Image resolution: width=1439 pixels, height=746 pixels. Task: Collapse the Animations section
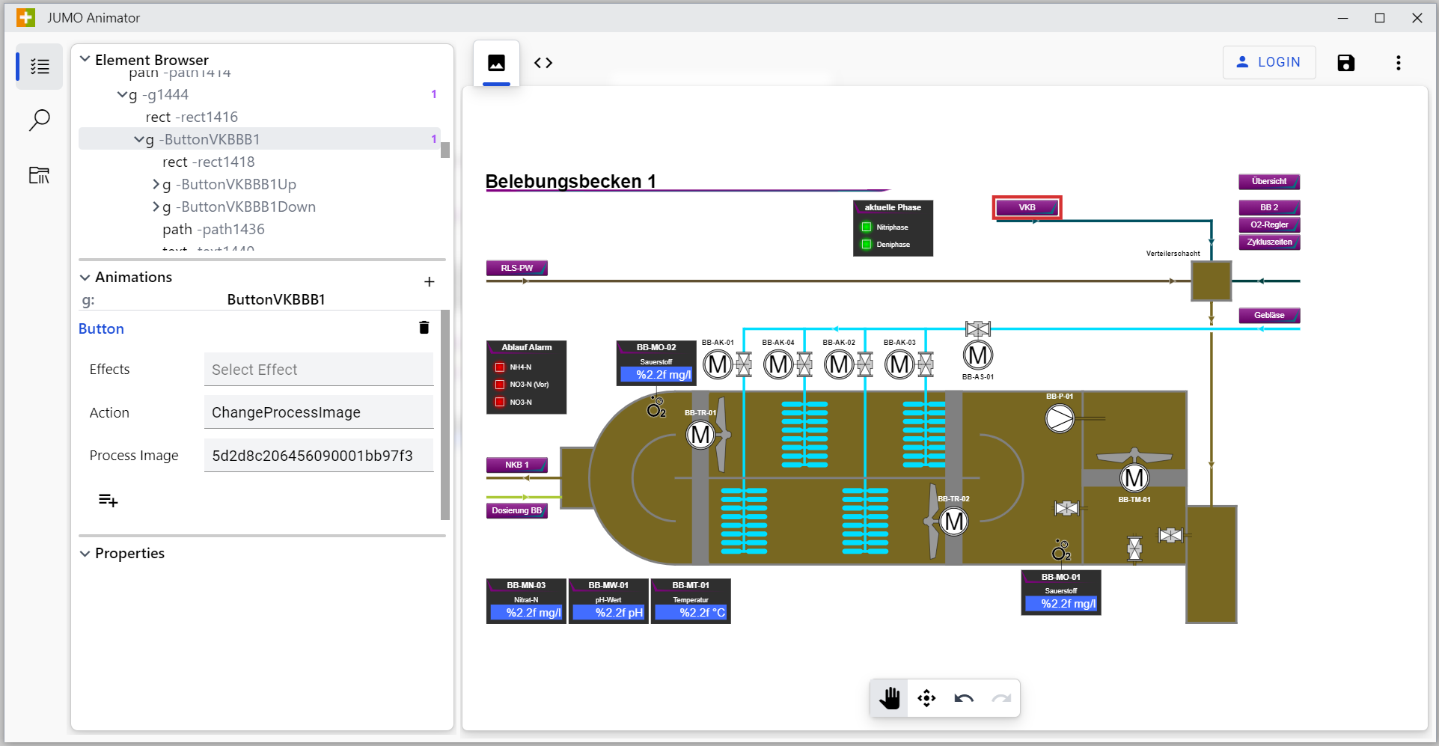point(85,277)
